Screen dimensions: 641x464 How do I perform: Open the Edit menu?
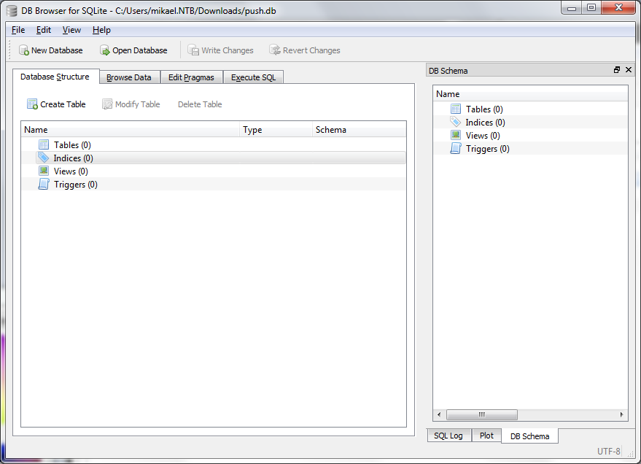coord(43,30)
